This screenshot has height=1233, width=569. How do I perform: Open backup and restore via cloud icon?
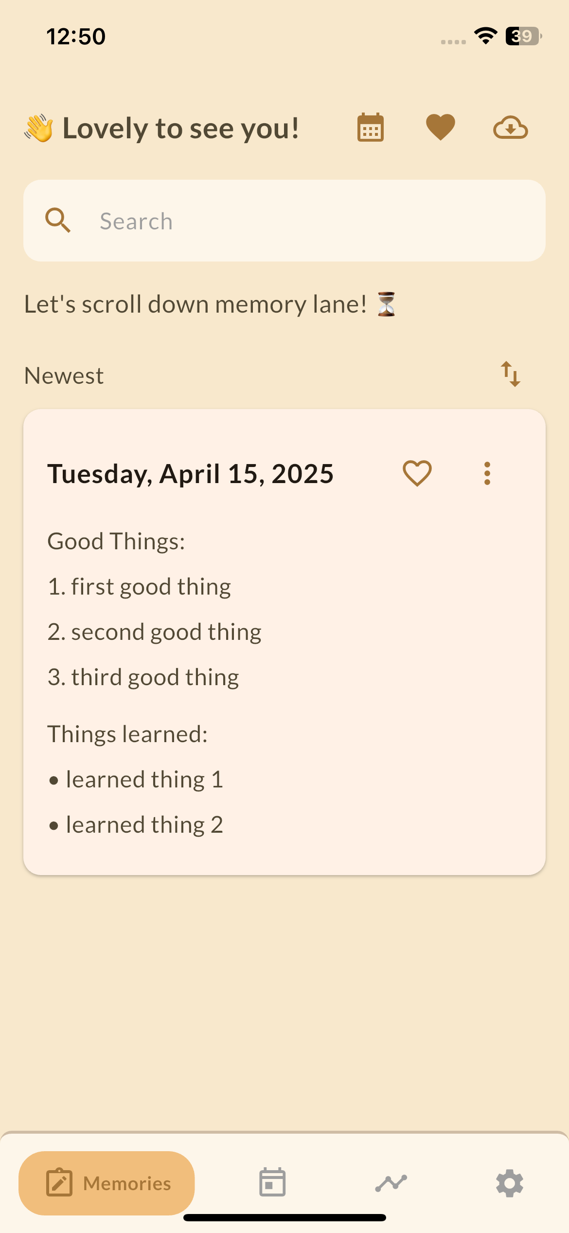pos(511,127)
